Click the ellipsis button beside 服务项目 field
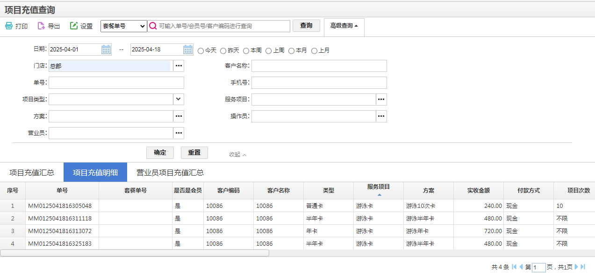Screen dimensions: 595x277 click(x=381, y=99)
